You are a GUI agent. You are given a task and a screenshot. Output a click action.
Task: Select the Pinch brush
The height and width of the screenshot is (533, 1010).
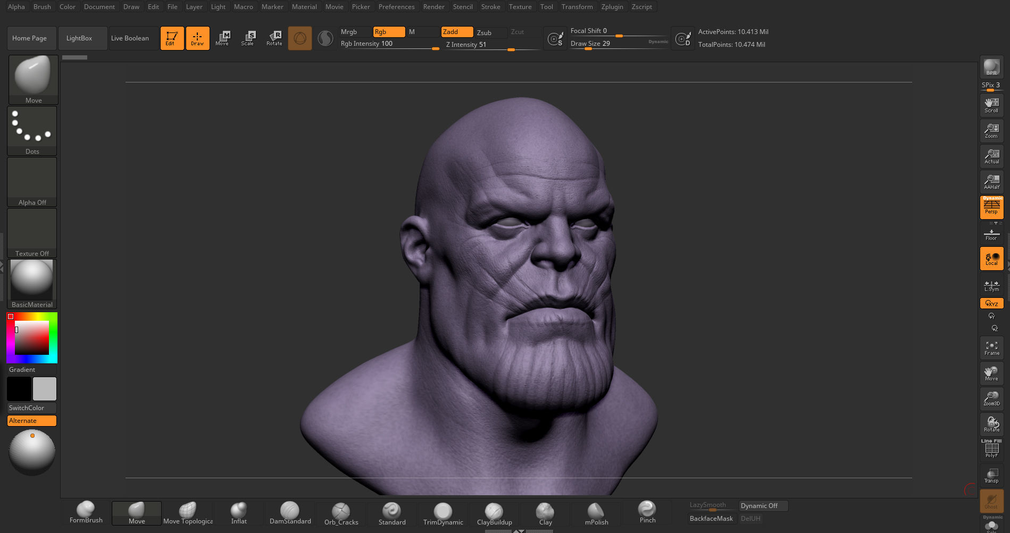coord(647,513)
